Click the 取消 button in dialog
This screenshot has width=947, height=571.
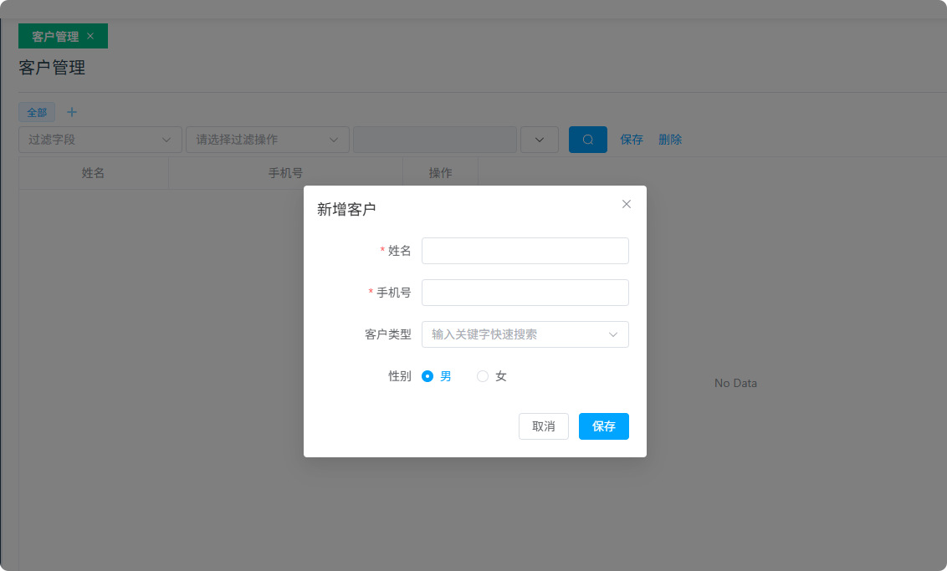(x=544, y=426)
